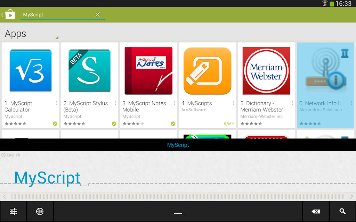Open MyScript Notes Mobile icon

point(148,70)
